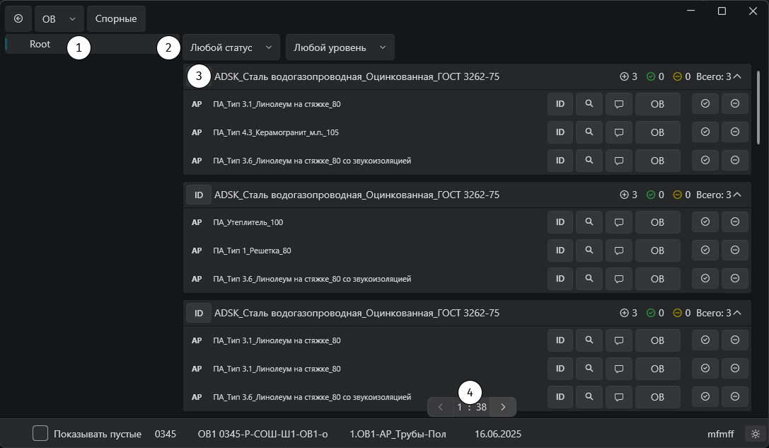This screenshot has height=448, width=769.
Task: Toggle reject circle on ПА_Тип 1_Решетка_80 row
Action: coord(734,251)
